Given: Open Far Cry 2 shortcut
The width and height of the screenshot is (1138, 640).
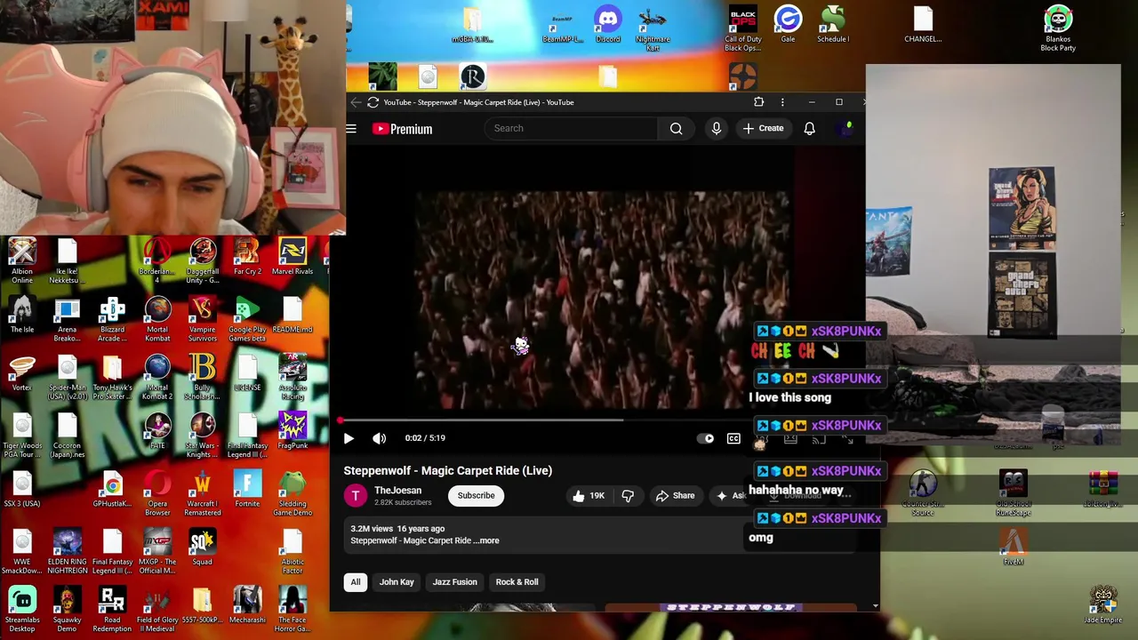Looking at the screenshot, I should coord(247,258).
